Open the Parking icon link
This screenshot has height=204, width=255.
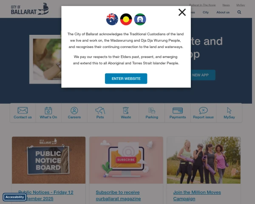pos(152,110)
